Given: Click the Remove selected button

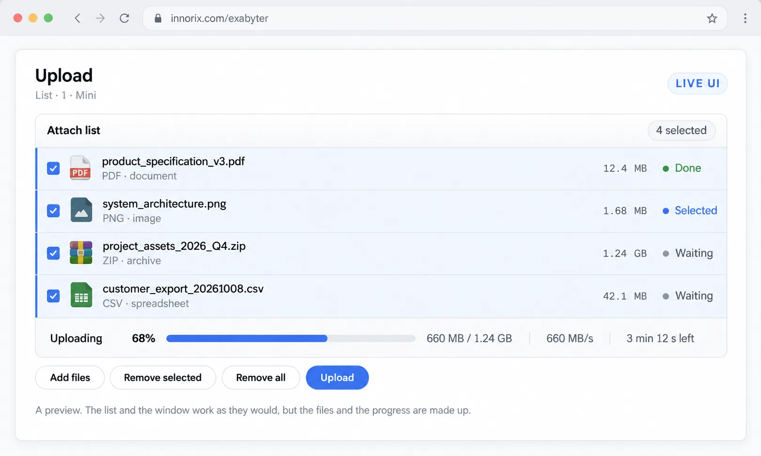Looking at the screenshot, I should coord(163,378).
